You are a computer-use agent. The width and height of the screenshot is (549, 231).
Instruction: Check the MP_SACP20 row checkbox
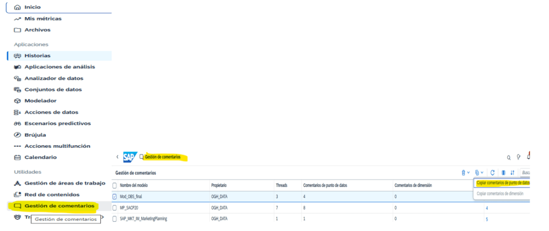(115, 208)
